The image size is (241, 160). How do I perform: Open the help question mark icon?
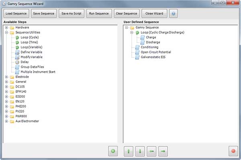174,14
